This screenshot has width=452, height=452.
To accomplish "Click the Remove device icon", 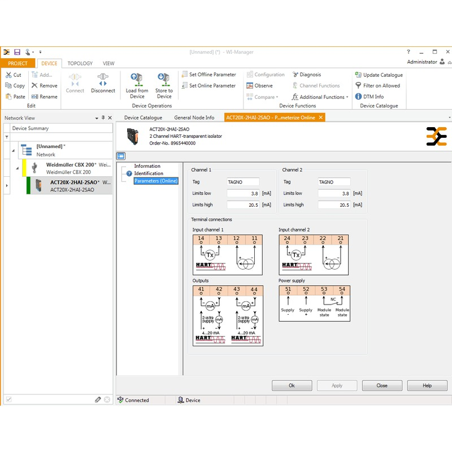I will [34, 86].
